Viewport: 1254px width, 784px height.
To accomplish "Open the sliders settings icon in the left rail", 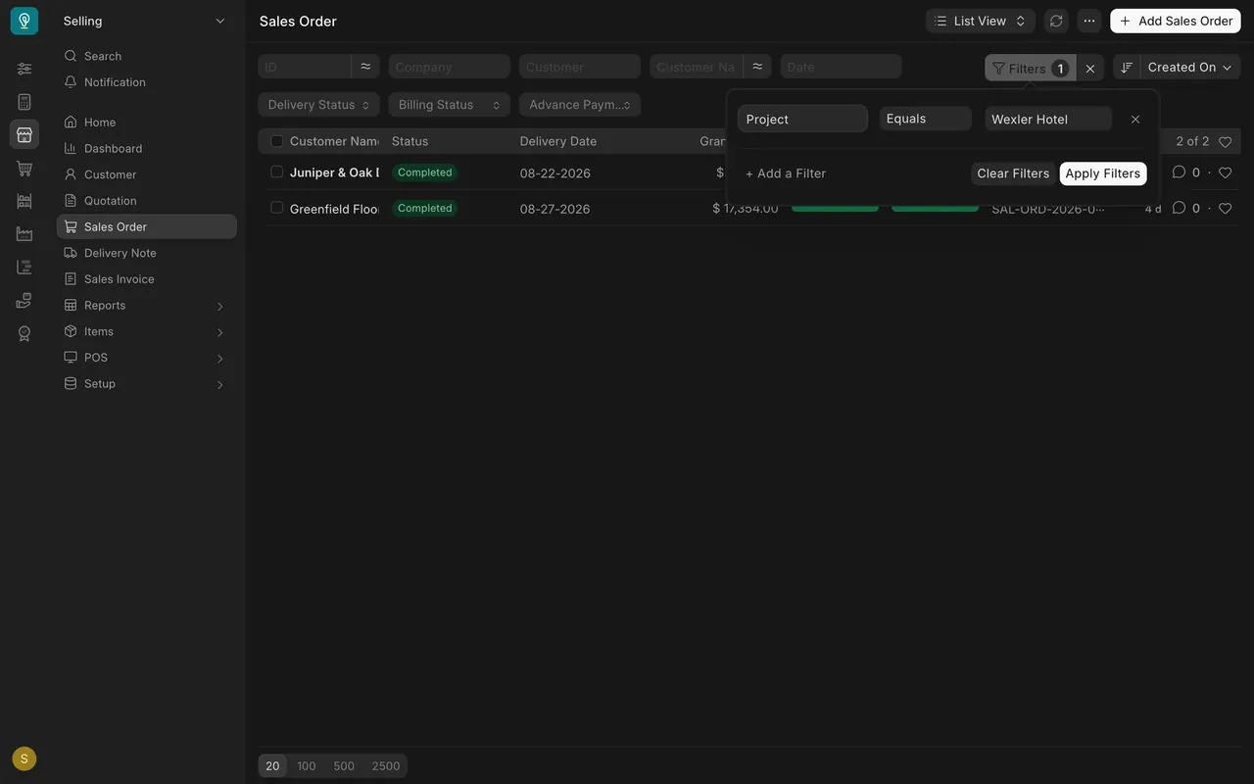I will coord(24,69).
